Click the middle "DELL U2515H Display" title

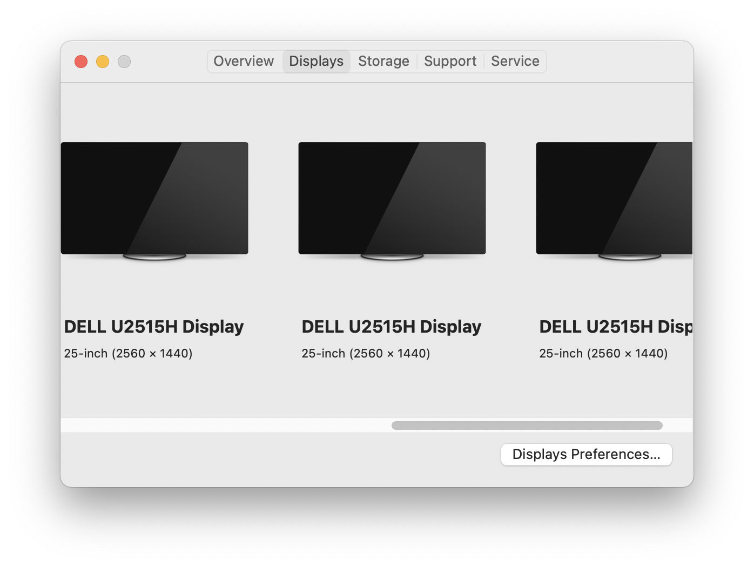pos(392,327)
